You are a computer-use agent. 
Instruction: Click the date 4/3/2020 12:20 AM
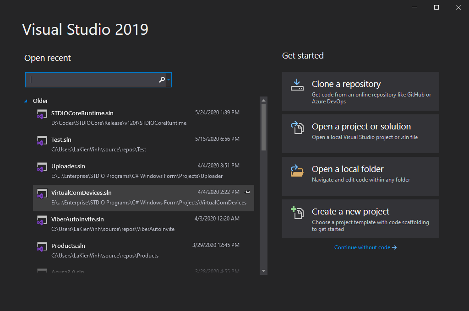pos(217,219)
